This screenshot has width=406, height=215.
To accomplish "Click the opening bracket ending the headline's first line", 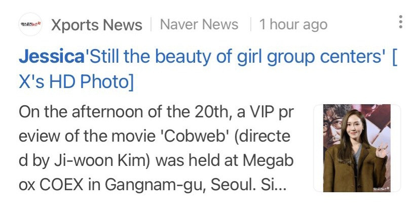I will coord(395,57).
